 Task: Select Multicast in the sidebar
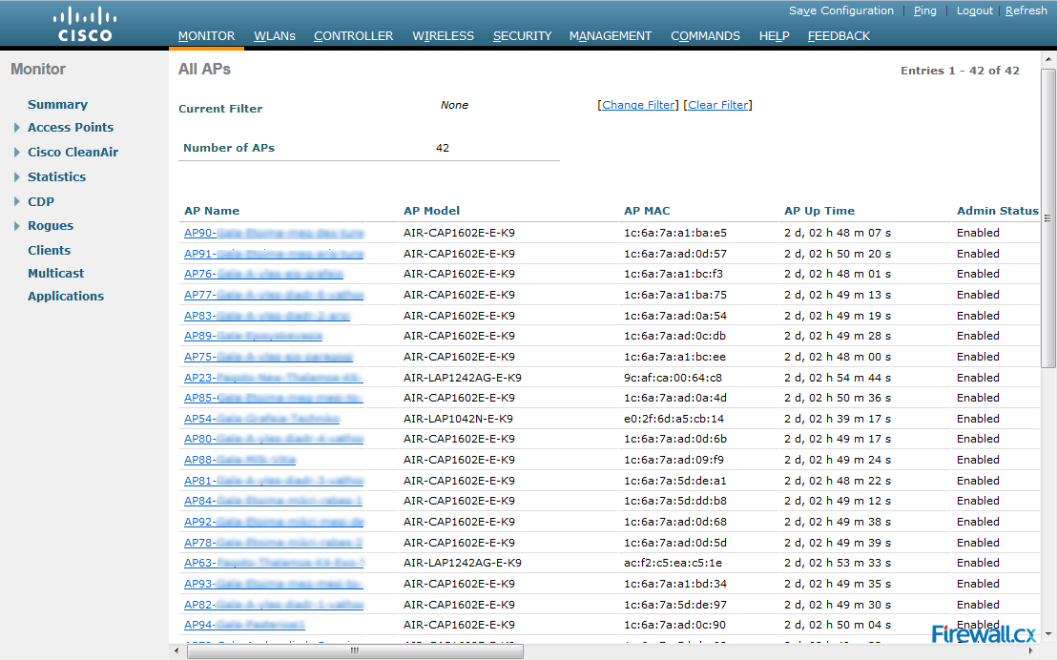[x=56, y=274]
